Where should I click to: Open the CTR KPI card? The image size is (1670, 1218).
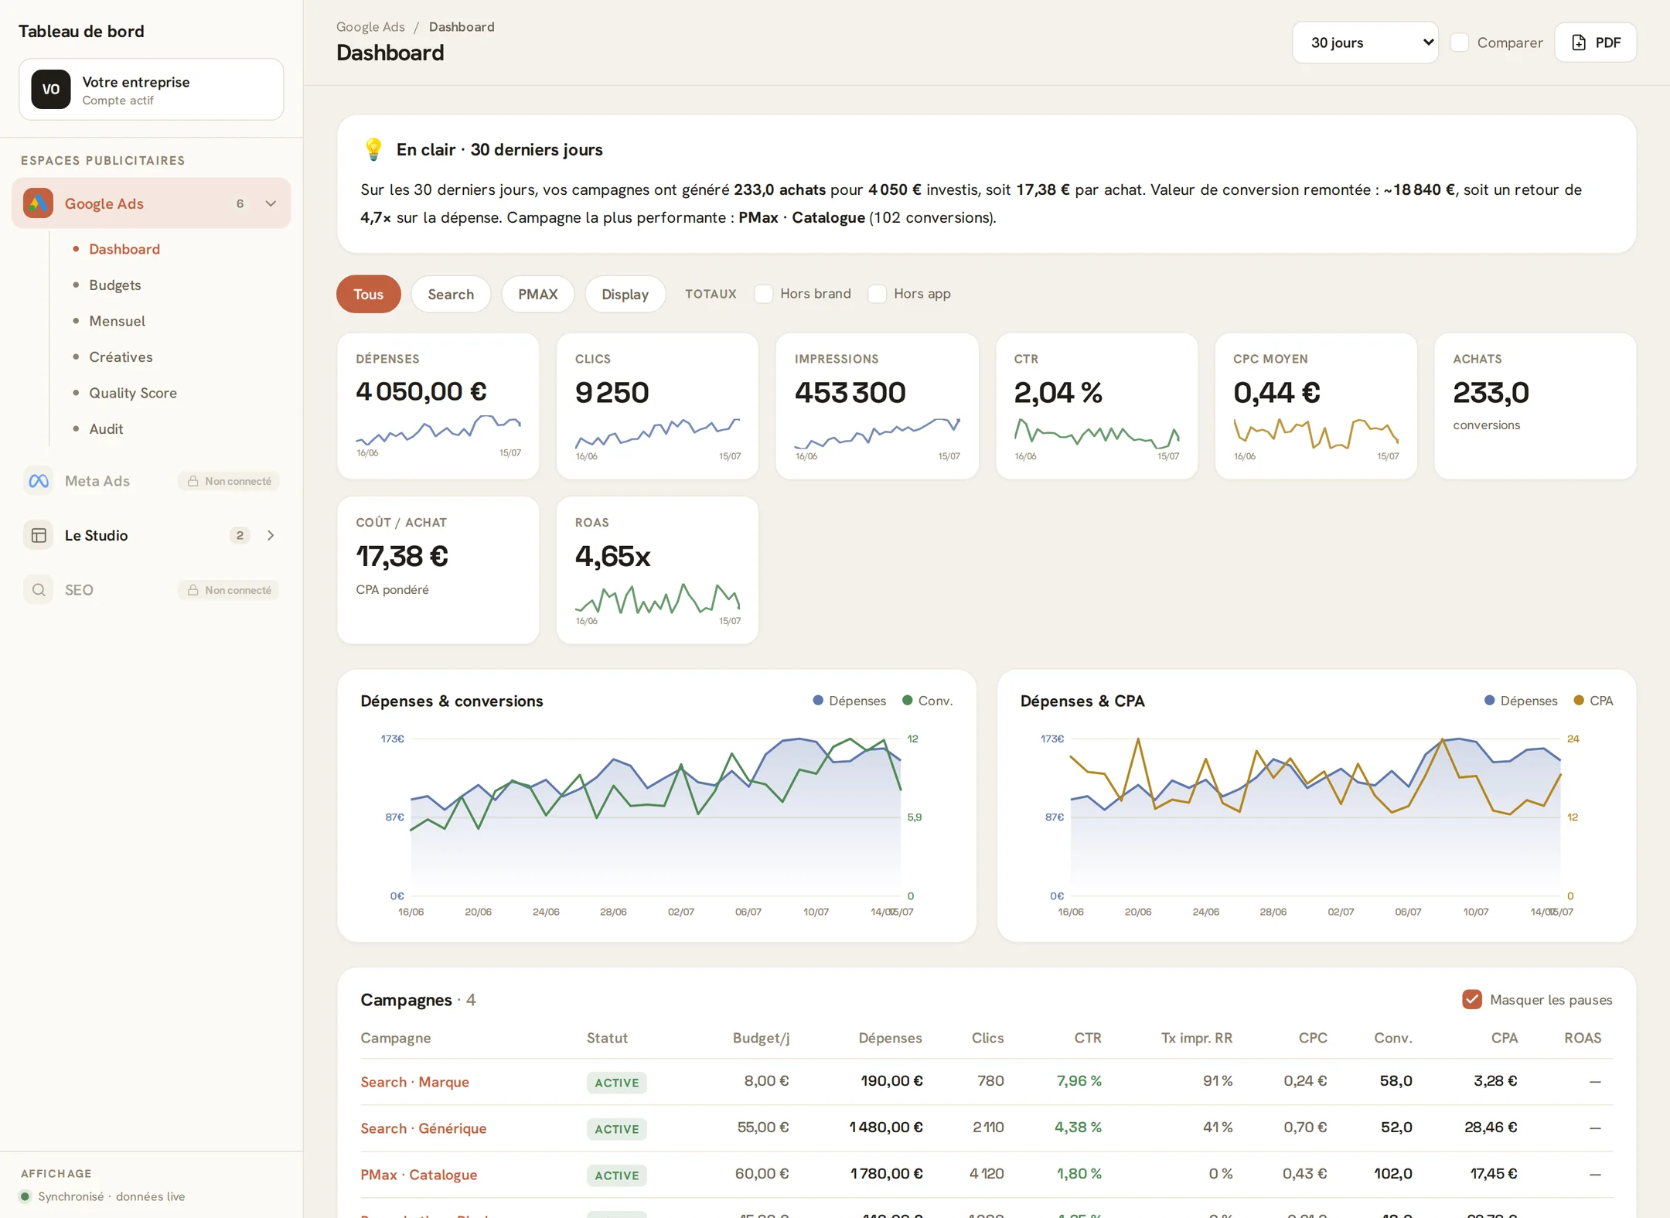point(1096,406)
